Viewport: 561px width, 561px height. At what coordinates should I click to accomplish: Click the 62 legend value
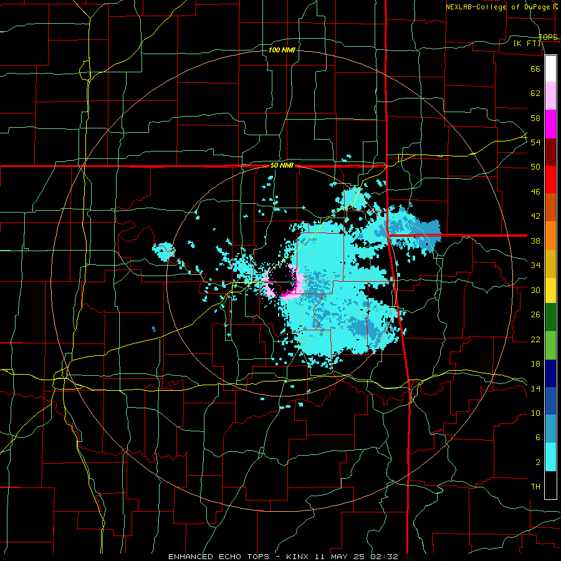[x=535, y=93]
